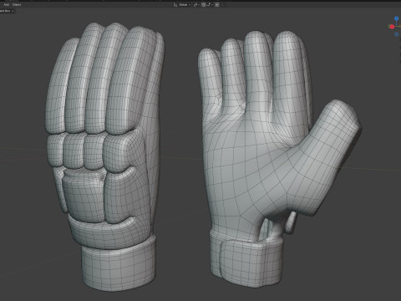Open the Global transform orientation dropdown
Image resolution: width=401 pixels, height=301 pixels.
[x=183, y=5]
